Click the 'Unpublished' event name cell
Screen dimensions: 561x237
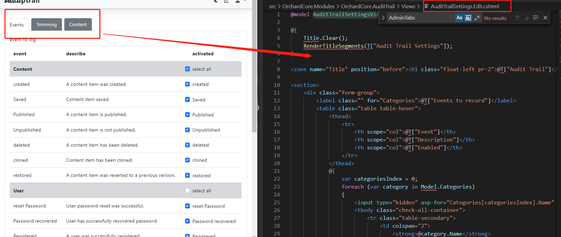click(27, 130)
